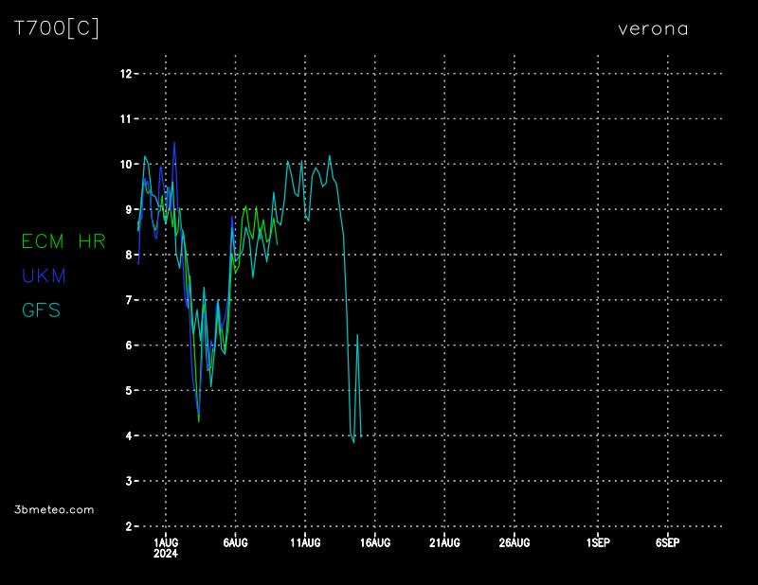
Task: Click the 8 value on y-axis
Action: click(x=127, y=255)
